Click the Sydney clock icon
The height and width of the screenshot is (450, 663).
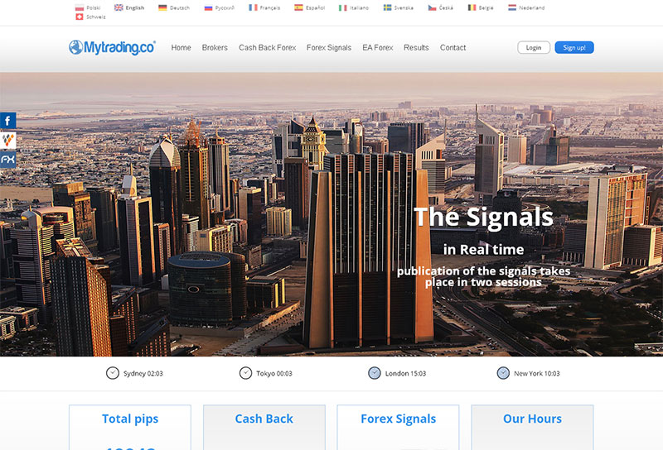point(113,373)
